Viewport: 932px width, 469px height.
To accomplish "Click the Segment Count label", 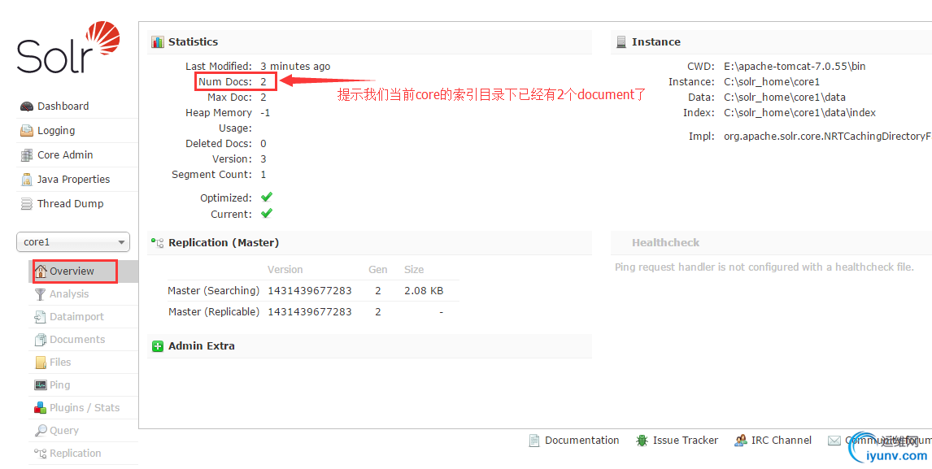I will [x=211, y=175].
